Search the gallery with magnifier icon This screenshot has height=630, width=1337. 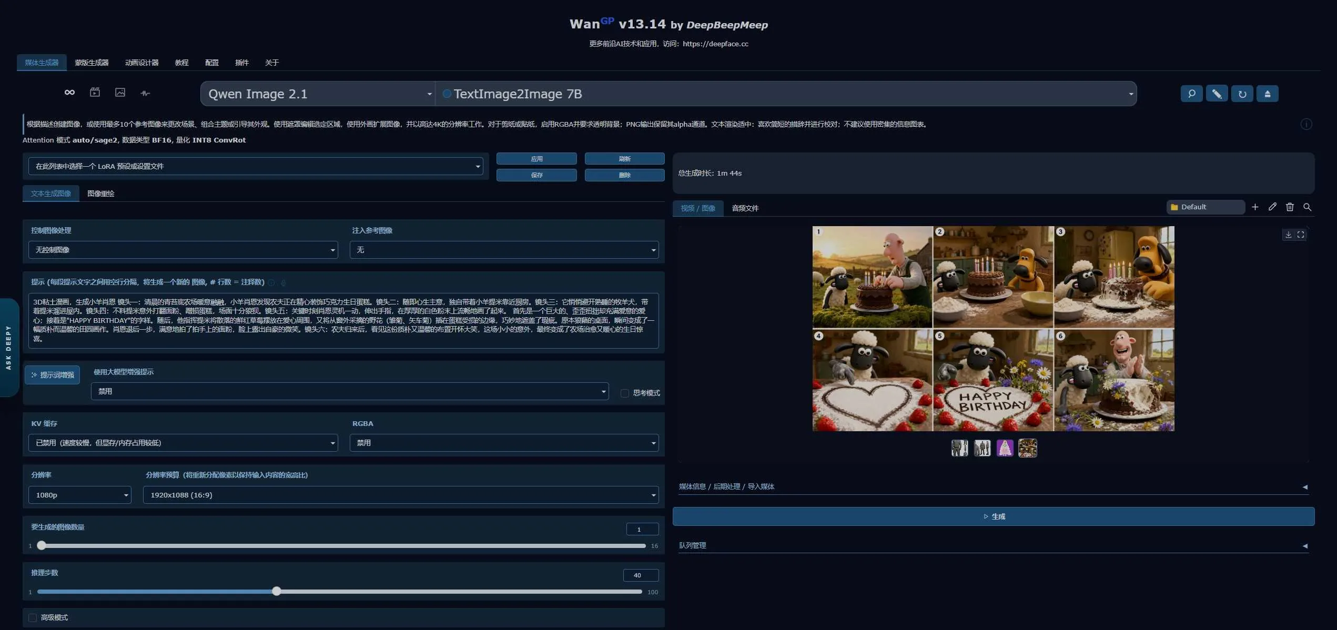[x=1307, y=207]
